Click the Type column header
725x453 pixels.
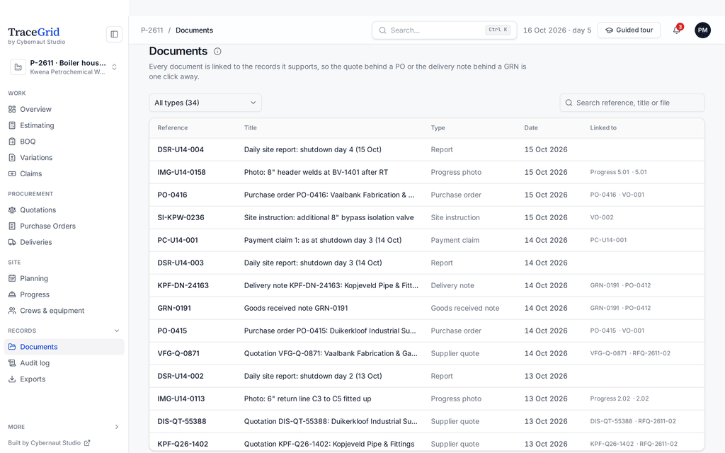click(438, 127)
